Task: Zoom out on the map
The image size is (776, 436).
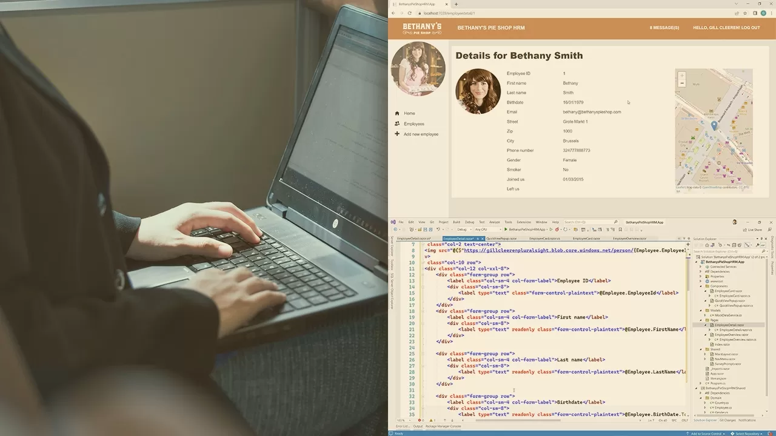Action: tap(682, 83)
